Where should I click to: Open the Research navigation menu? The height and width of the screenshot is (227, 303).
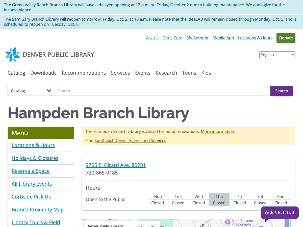[x=166, y=73]
